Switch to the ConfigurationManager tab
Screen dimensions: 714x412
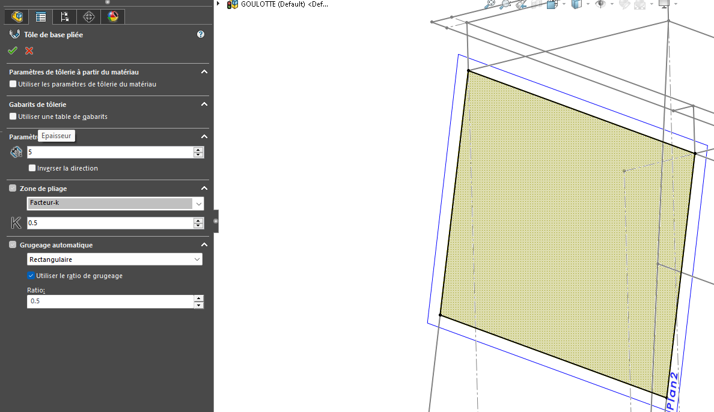[65, 17]
